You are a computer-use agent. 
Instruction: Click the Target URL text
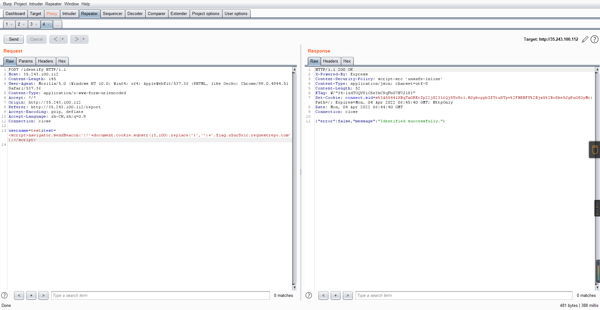(551, 39)
